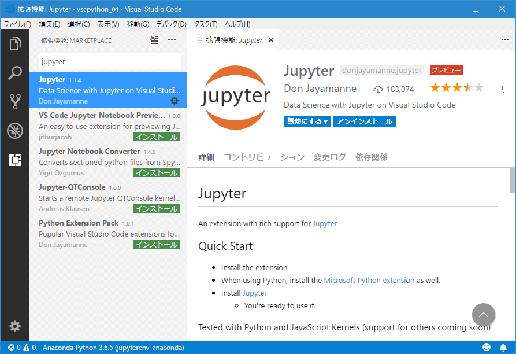Open the Source Control view

pyautogui.click(x=15, y=102)
